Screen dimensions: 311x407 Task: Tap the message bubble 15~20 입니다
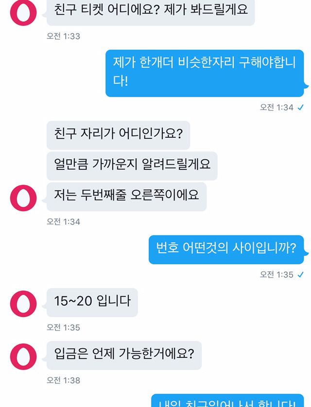92,302
